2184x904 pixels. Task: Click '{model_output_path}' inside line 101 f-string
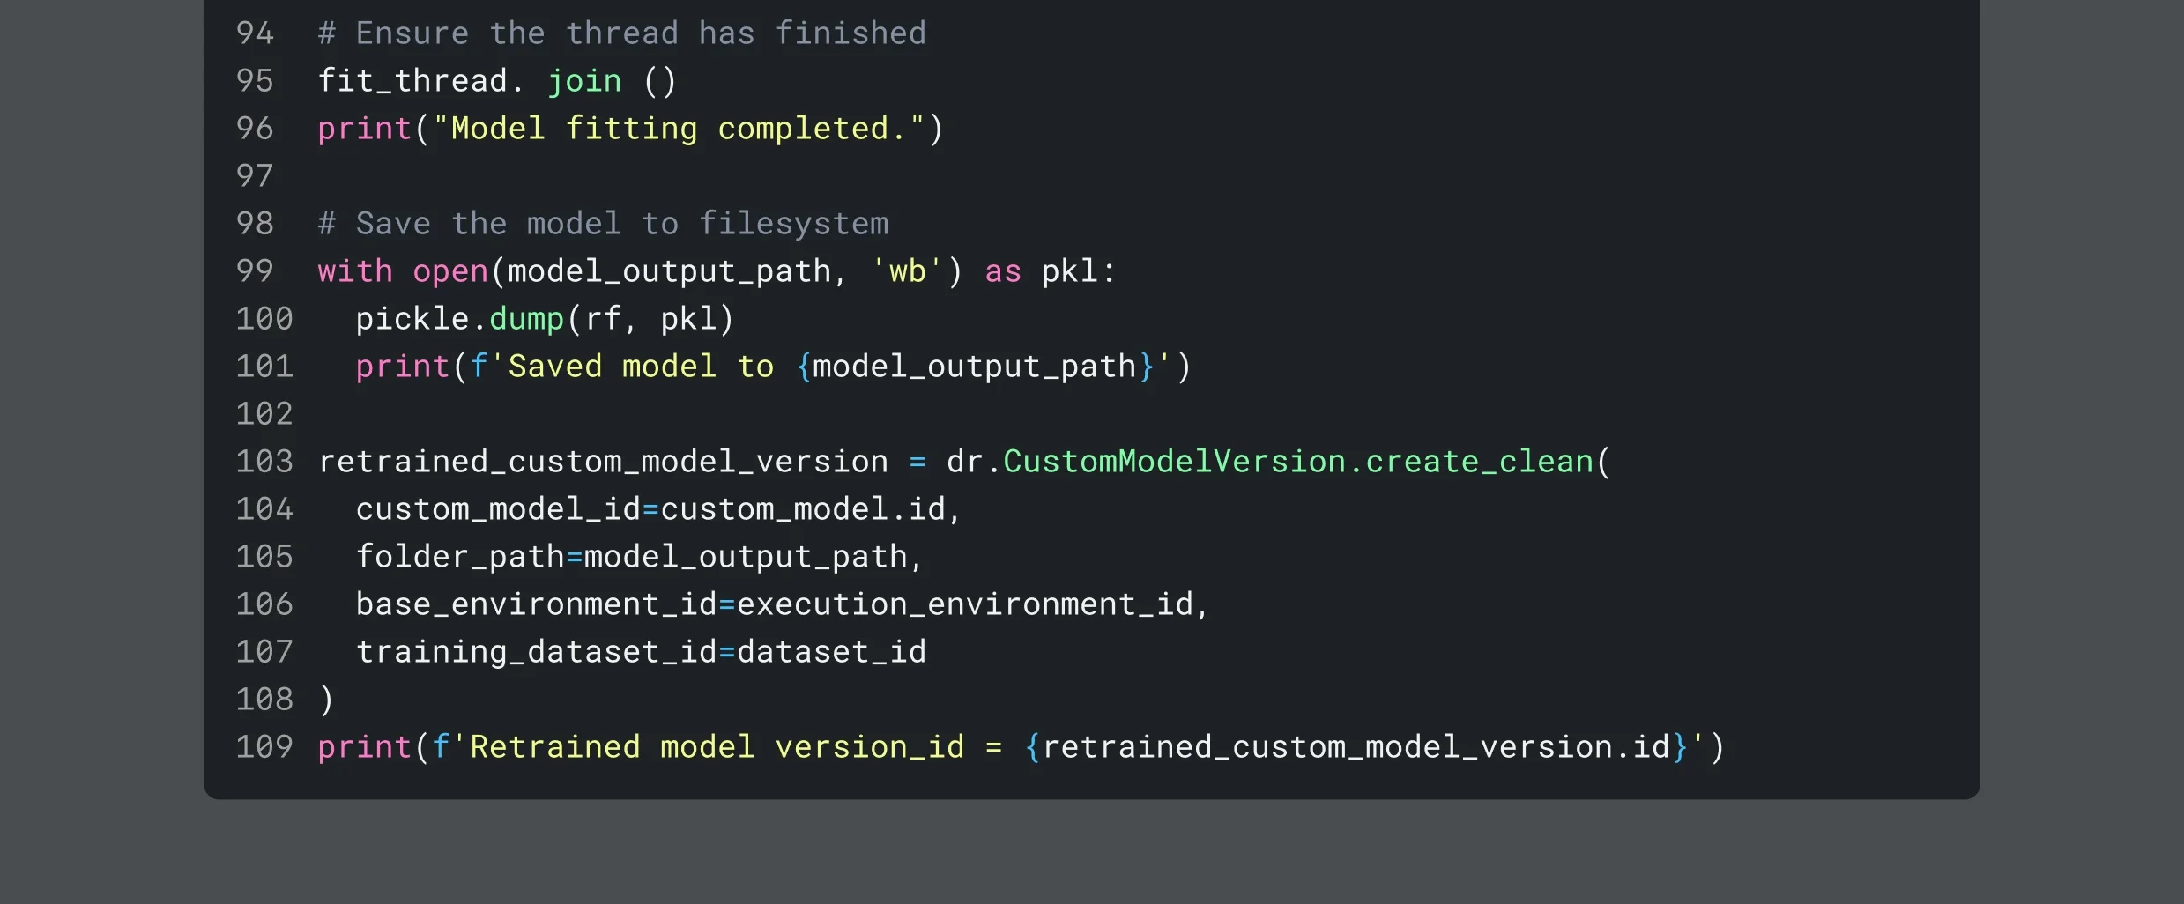tap(975, 367)
